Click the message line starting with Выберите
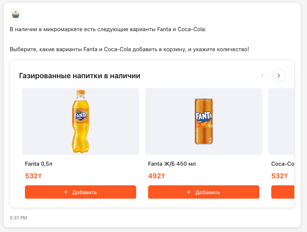The image size is (307, 232). click(x=129, y=49)
